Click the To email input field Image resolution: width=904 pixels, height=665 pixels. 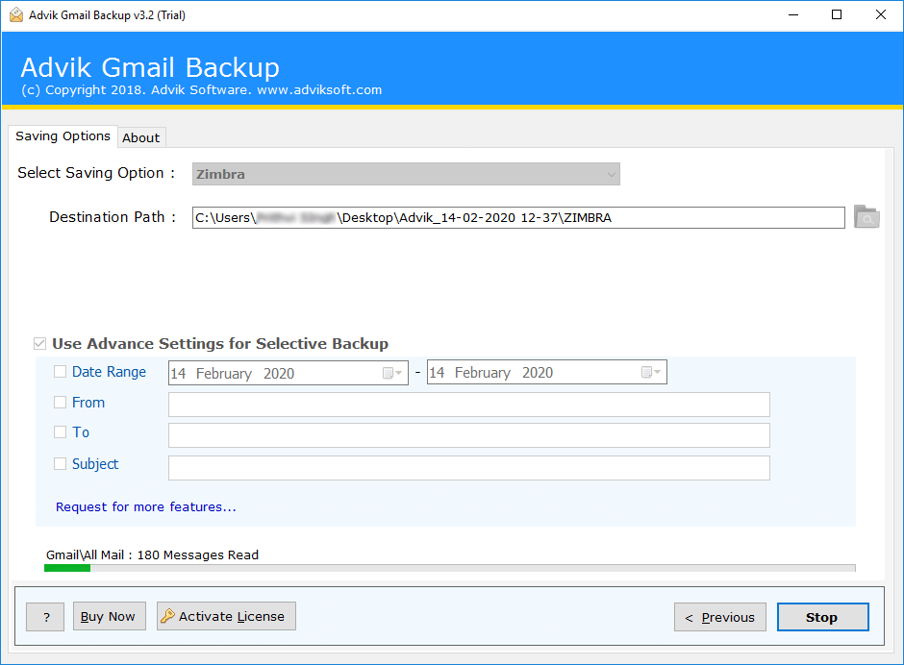point(468,435)
